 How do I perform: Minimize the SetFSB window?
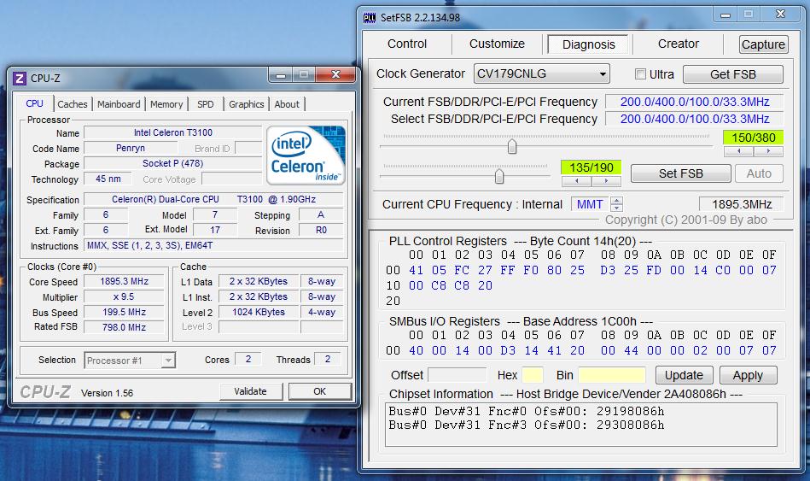coord(726,15)
